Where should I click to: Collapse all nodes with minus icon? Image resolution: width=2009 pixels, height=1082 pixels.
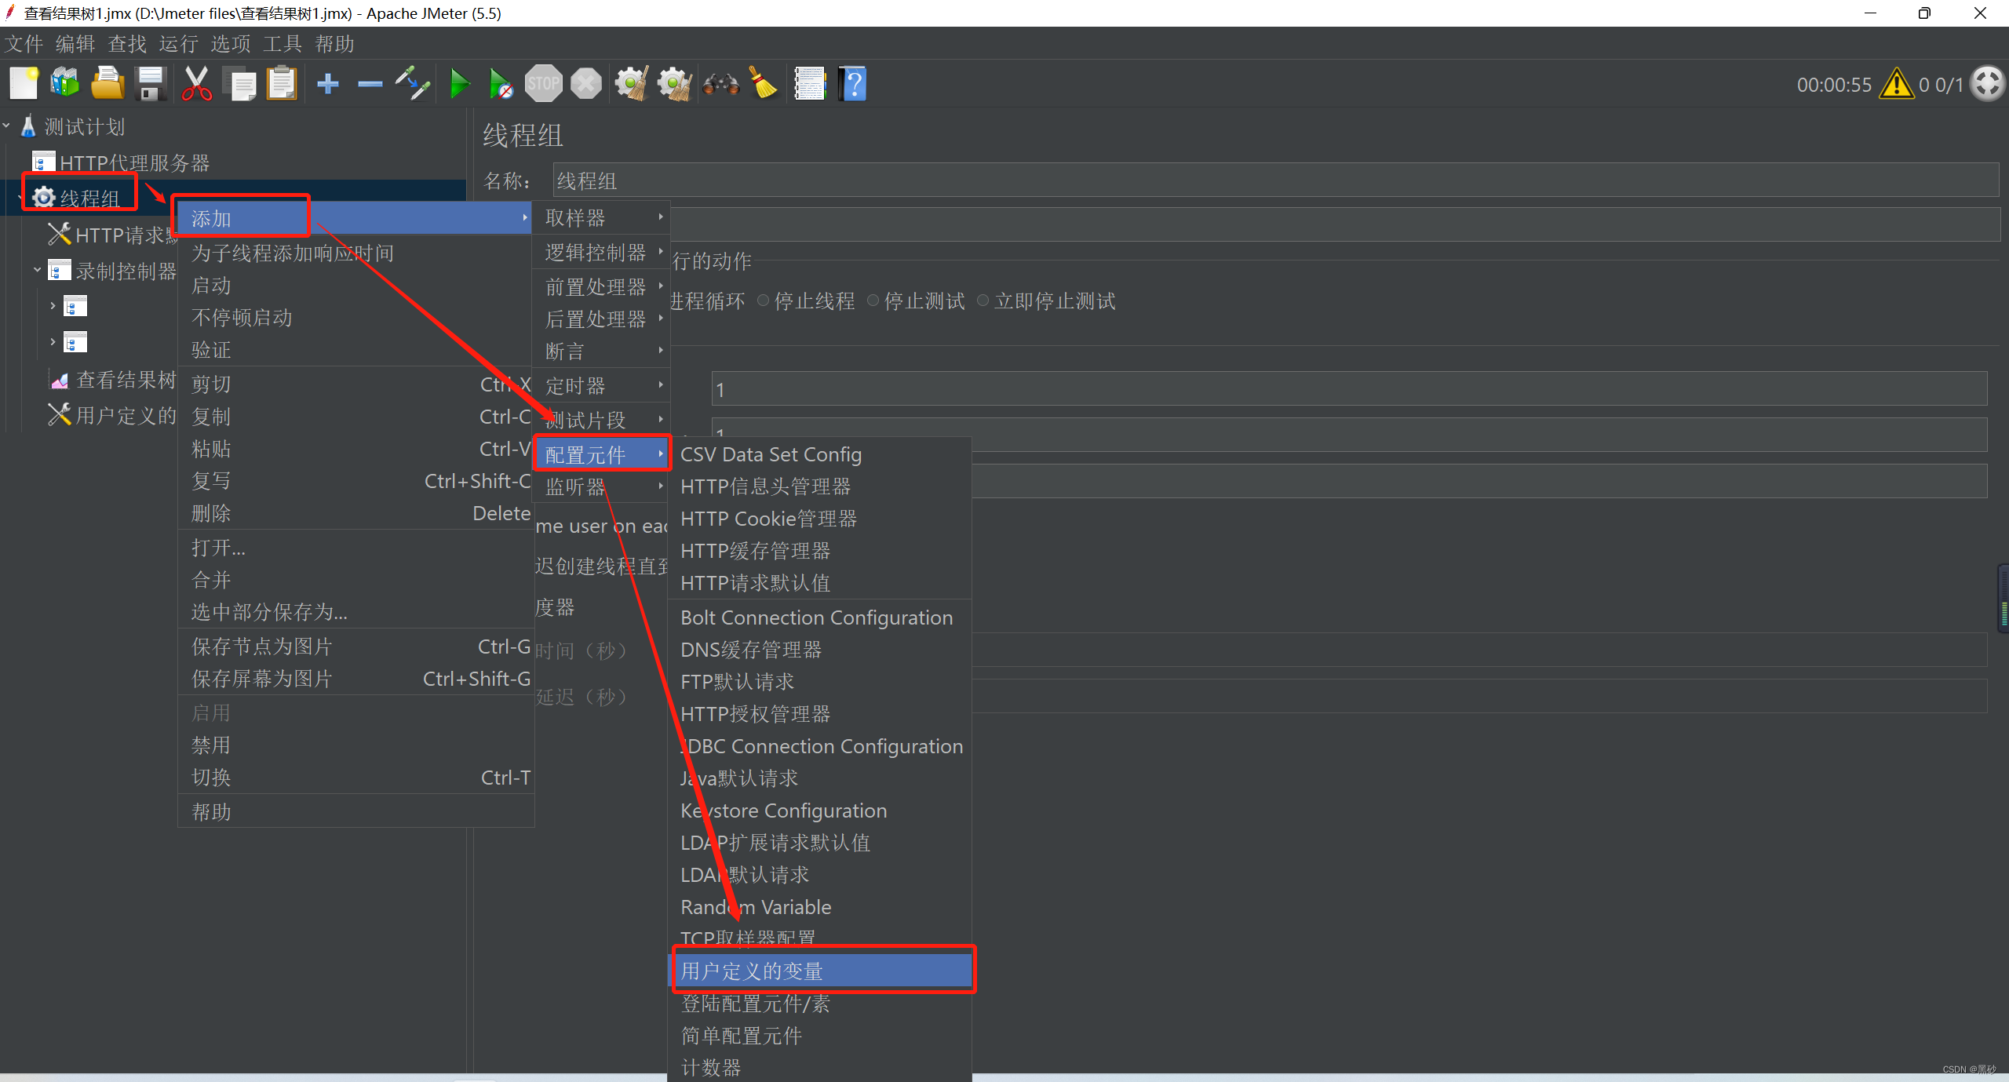(x=370, y=83)
